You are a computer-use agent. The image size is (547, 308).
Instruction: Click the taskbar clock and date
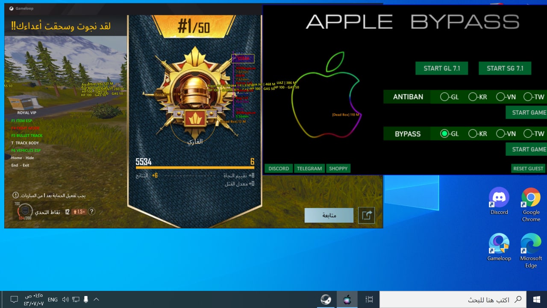point(34,299)
